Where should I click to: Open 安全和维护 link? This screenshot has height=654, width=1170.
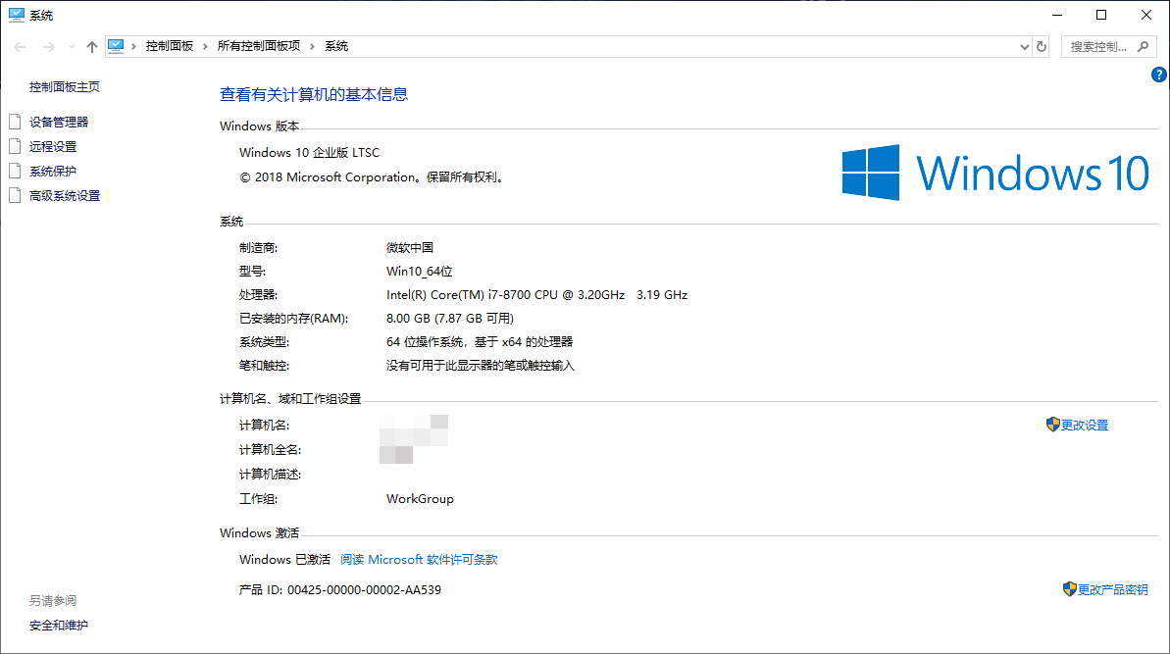59,626
